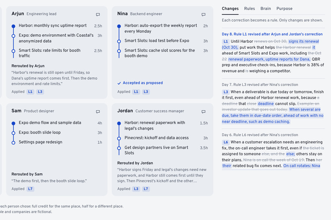The width and height of the screenshot is (331, 220).
Task: Click the L1 rule badge in Changes panel
Action: pyautogui.click(x=225, y=41)
